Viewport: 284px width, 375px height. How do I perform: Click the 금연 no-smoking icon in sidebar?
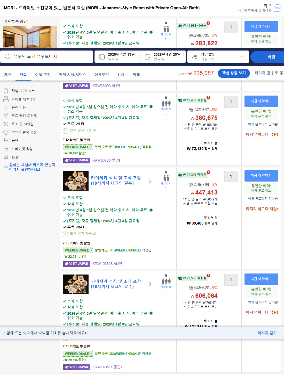click(6, 140)
